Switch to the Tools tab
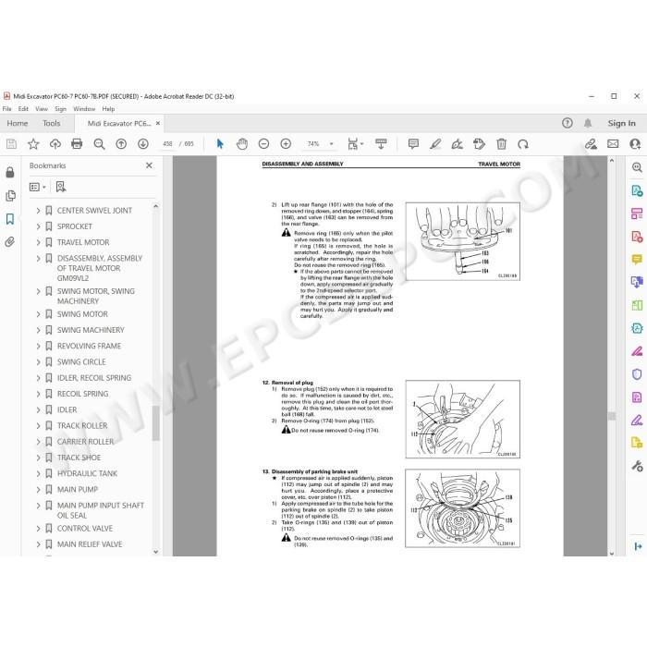Viewport: 647px width, 647px height. (x=51, y=123)
